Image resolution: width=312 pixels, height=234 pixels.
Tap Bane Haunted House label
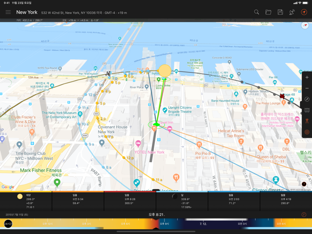pyautogui.click(x=225, y=101)
